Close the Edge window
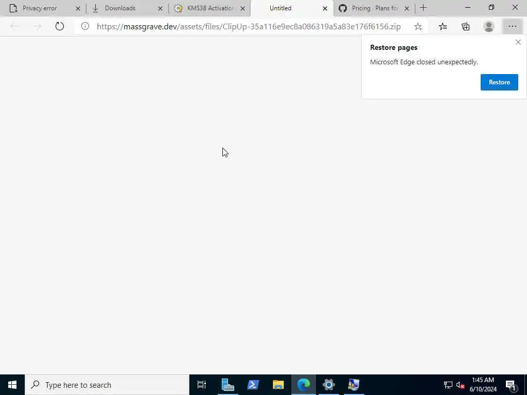This screenshot has height=395, width=527. [x=515, y=8]
